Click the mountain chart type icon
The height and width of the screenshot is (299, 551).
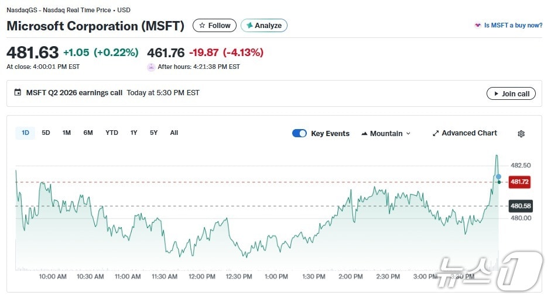pyautogui.click(x=364, y=134)
